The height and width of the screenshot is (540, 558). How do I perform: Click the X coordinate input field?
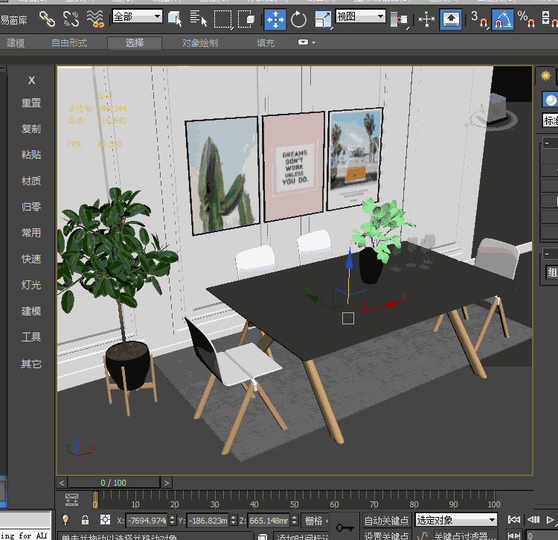tap(146, 520)
